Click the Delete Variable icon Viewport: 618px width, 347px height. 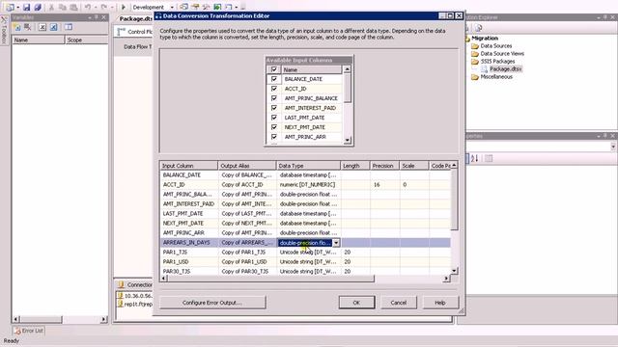(x=28, y=27)
